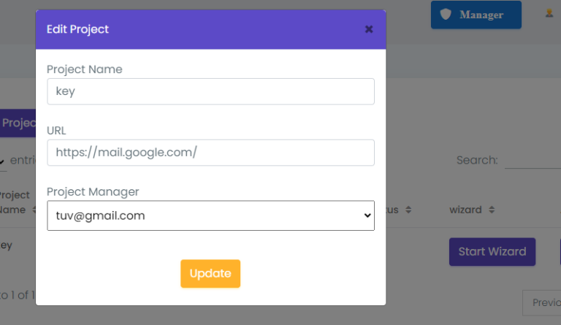The height and width of the screenshot is (325, 561).
Task: Click the Project Manager field label
Action: 93,192
